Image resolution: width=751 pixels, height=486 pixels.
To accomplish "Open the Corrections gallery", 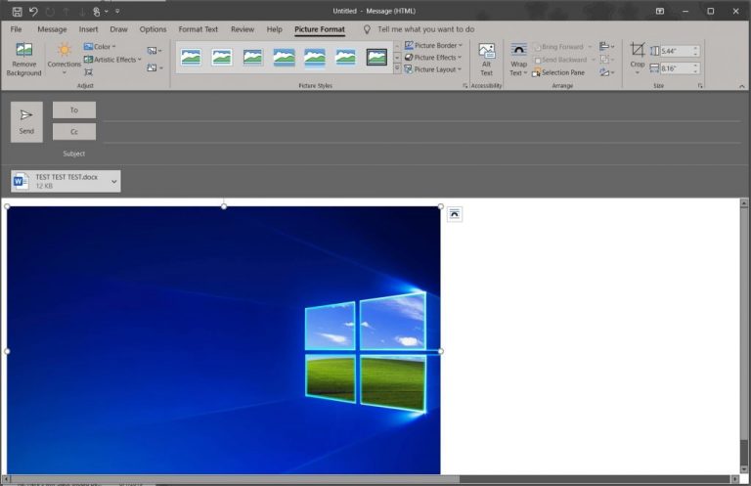I will click(65, 60).
